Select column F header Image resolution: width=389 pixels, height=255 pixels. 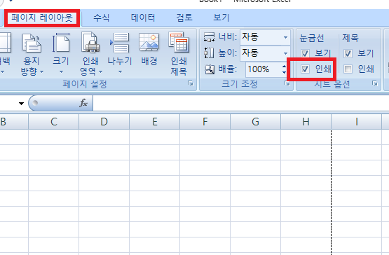(x=205, y=122)
